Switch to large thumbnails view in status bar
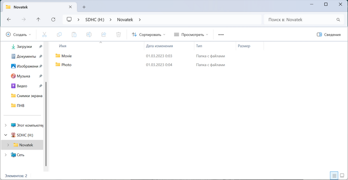 point(342,176)
